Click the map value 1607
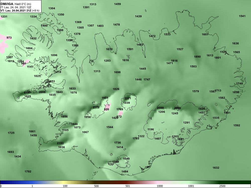The height and width of the screenshot is (188, 251). (205, 34)
